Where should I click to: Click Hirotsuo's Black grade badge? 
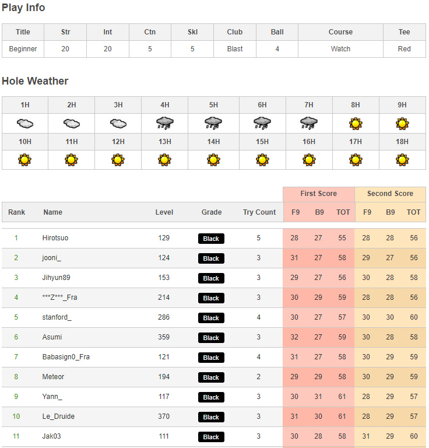click(x=211, y=239)
